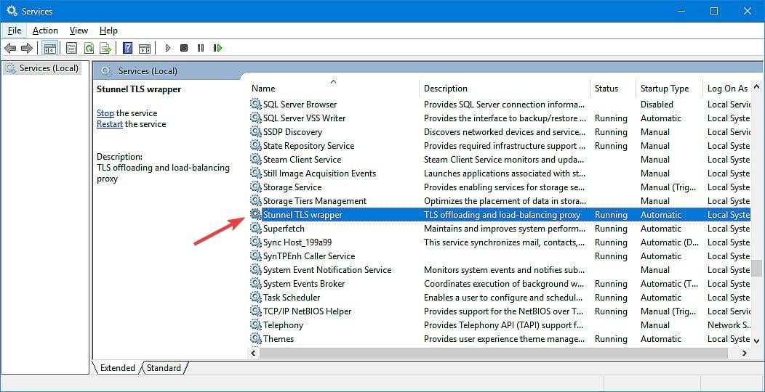Click Network S... logon of Telephony
This screenshot has width=765, height=392.
[729, 324]
